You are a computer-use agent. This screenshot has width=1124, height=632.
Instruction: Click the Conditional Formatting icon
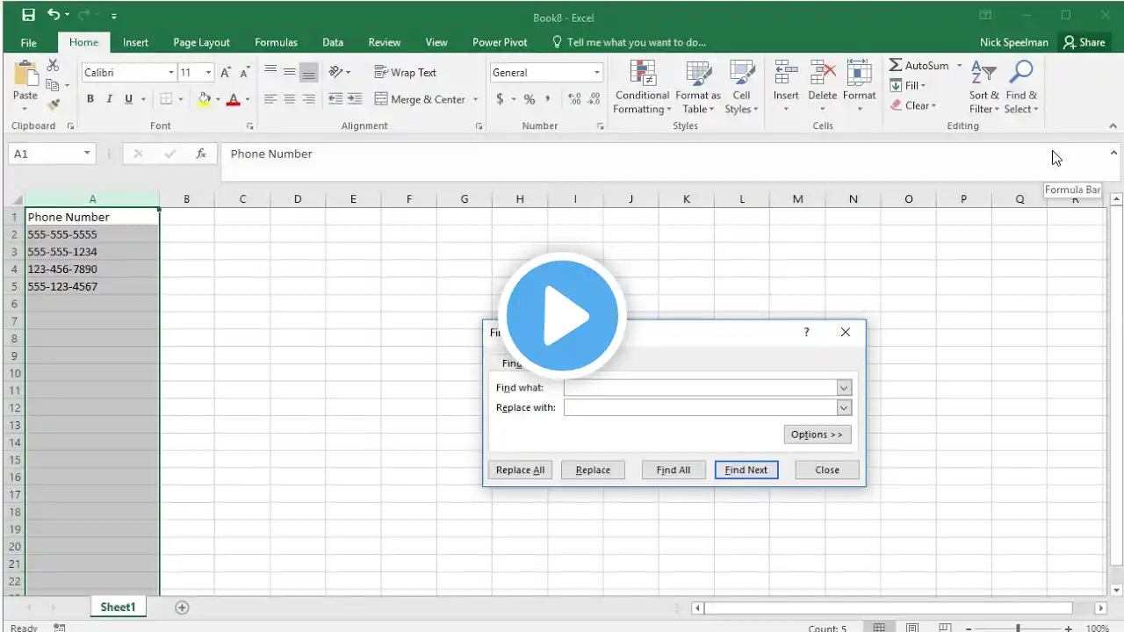642,74
